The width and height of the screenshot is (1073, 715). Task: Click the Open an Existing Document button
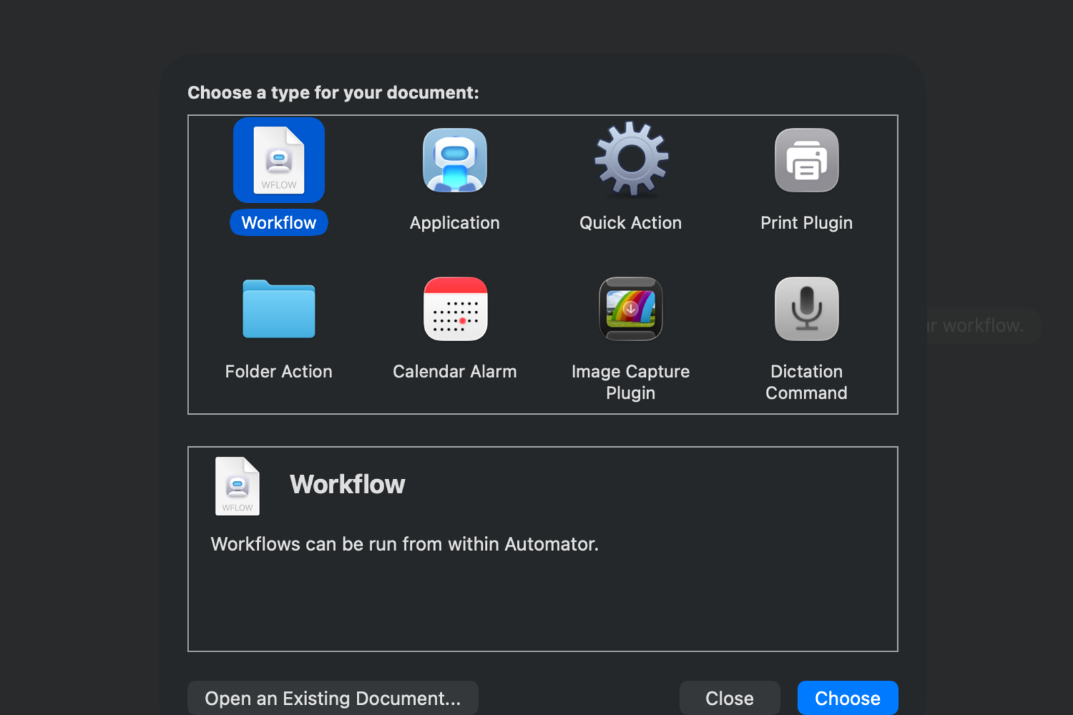coord(333,698)
